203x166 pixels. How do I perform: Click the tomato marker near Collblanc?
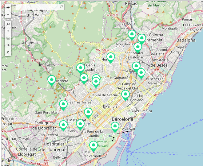63,125
